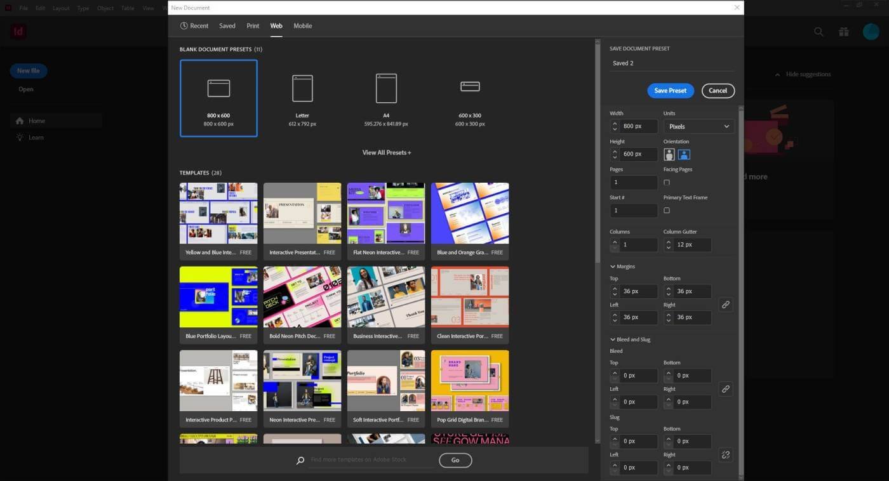The image size is (889, 481).
Task: Click the margins link chain icon
Action: click(x=726, y=305)
